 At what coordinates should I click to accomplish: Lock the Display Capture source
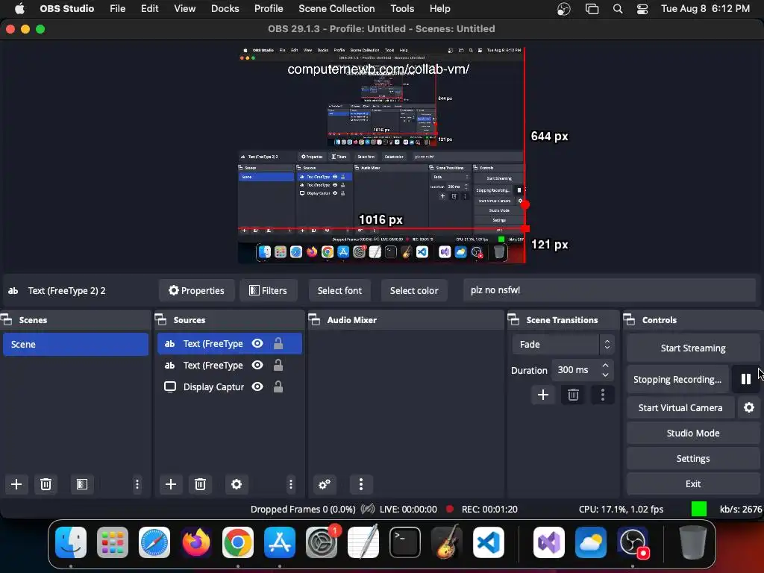point(278,386)
